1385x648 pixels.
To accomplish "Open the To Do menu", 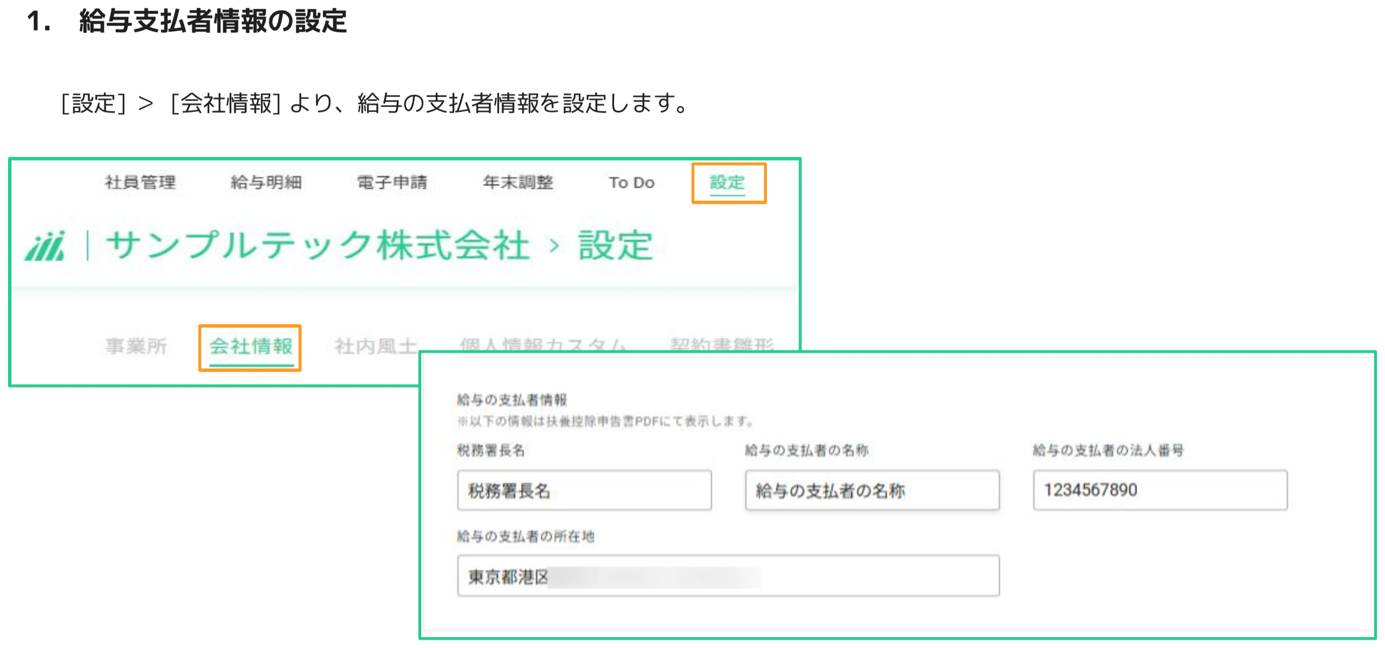I will (x=631, y=183).
